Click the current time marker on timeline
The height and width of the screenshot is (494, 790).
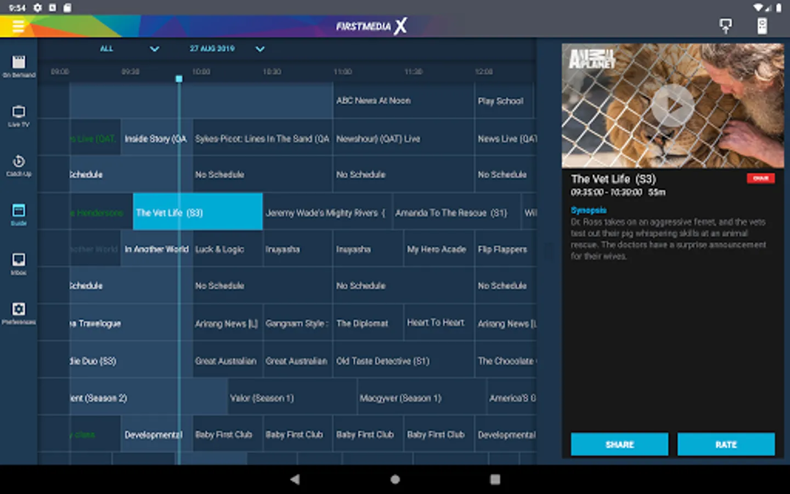click(179, 79)
